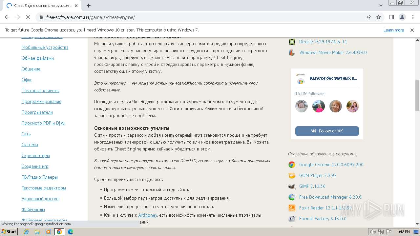Click the DirectX icon
This screenshot has height=236, width=420.
tap(292, 42)
